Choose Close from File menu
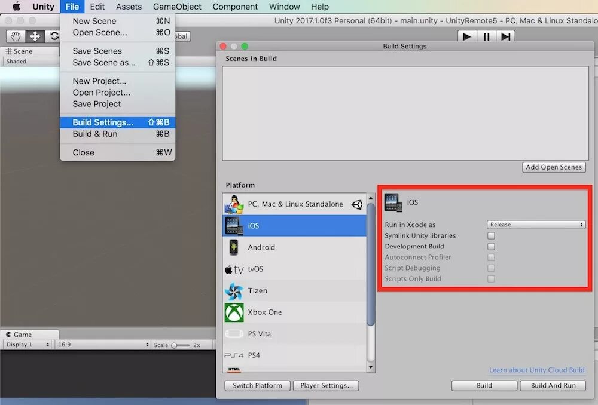598x405 pixels. point(117,153)
